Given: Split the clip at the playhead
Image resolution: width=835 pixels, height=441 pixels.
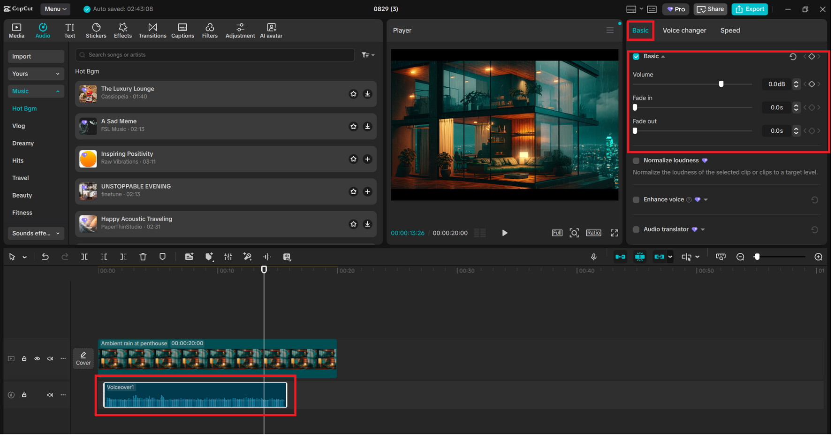Looking at the screenshot, I should point(84,258).
